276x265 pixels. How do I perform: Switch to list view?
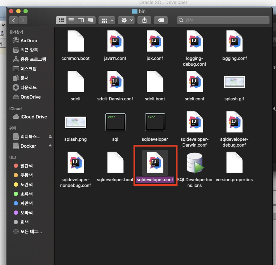(x=71, y=20)
